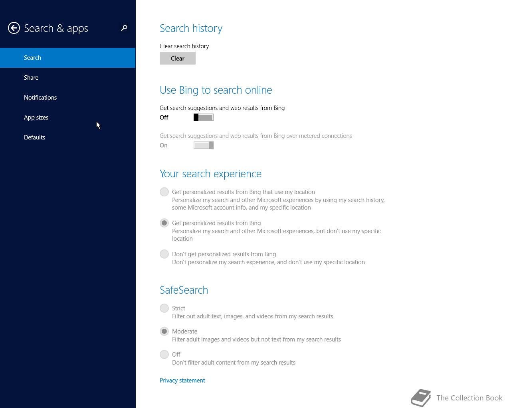Select Get personalized results from Bing
Screen dimensions: 511x408
tap(164, 223)
